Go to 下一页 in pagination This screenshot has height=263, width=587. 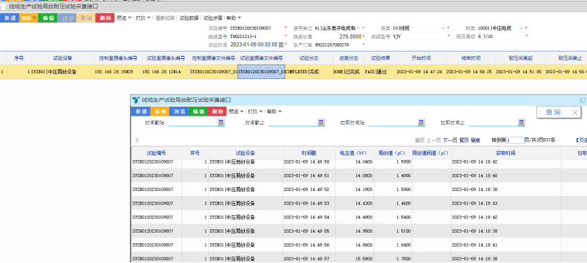tap(449, 140)
